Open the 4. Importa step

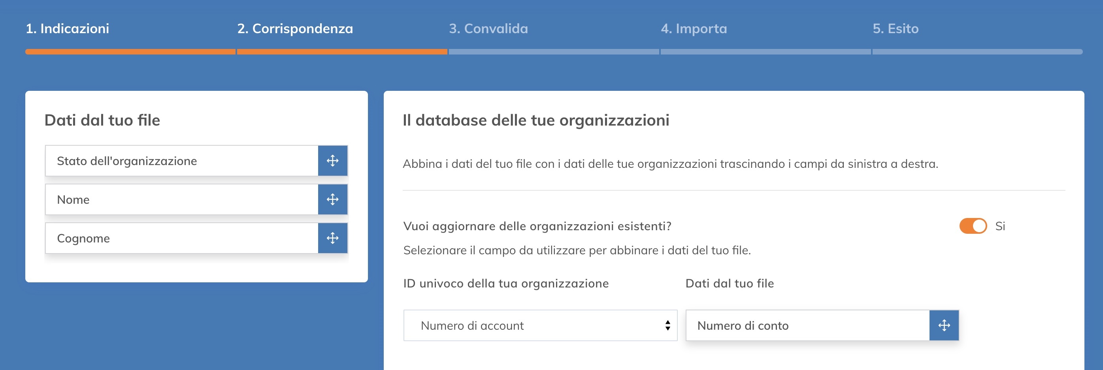694,29
